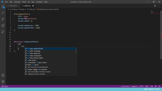
Task: Select font-stretch suggestion
Action: click(50, 65)
